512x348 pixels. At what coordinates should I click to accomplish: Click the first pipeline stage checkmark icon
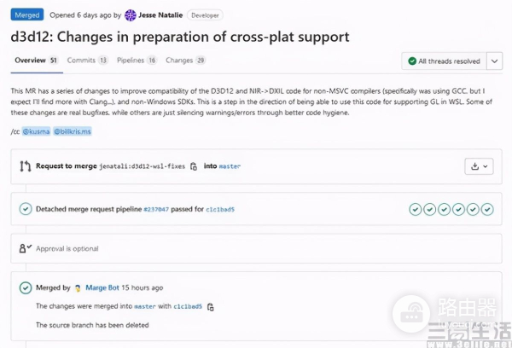(415, 209)
